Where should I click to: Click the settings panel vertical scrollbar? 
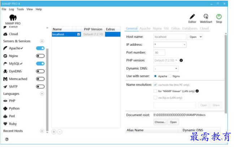pyautogui.click(x=226, y=73)
